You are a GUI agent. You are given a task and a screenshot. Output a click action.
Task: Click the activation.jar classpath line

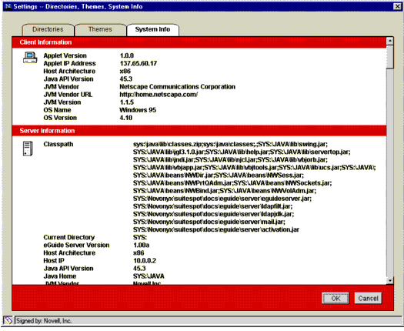coord(216,229)
